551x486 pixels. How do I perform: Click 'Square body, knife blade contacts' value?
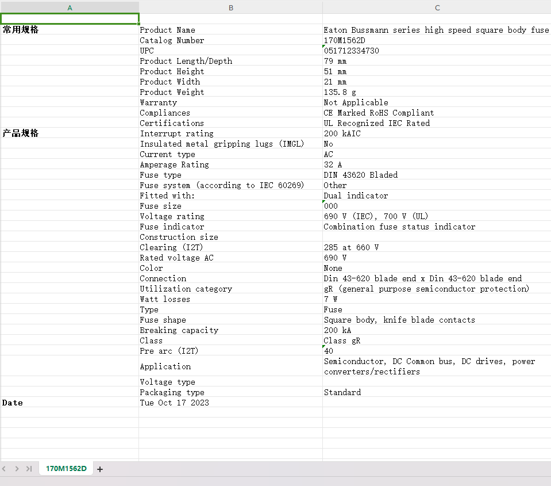[x=437, y=320]
